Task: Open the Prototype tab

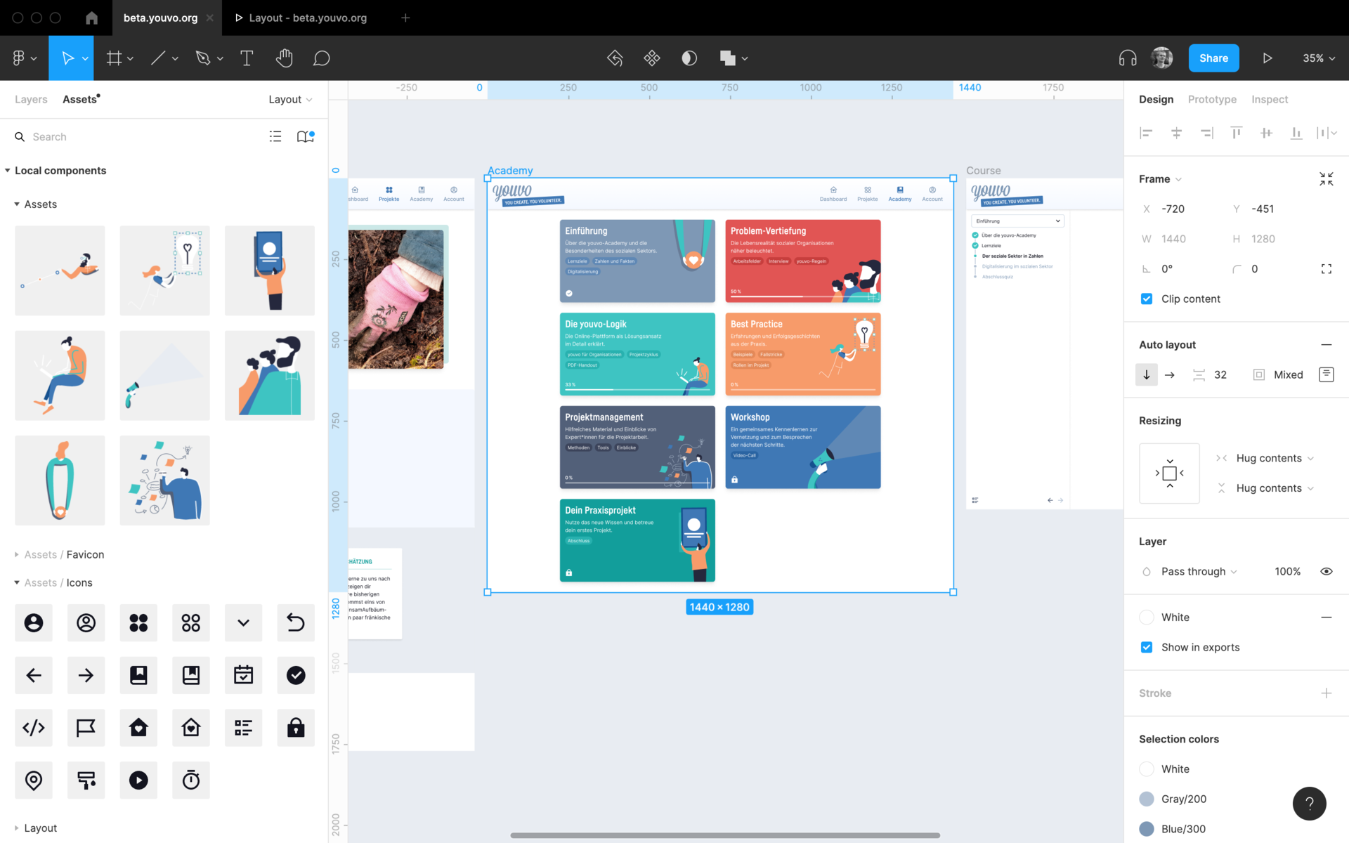Action: [x=1212, y=99]
